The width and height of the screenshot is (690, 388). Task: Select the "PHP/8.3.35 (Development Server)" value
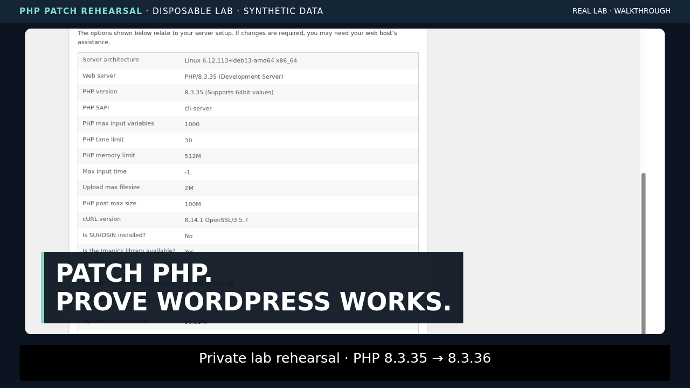click(x=233, y=77)
